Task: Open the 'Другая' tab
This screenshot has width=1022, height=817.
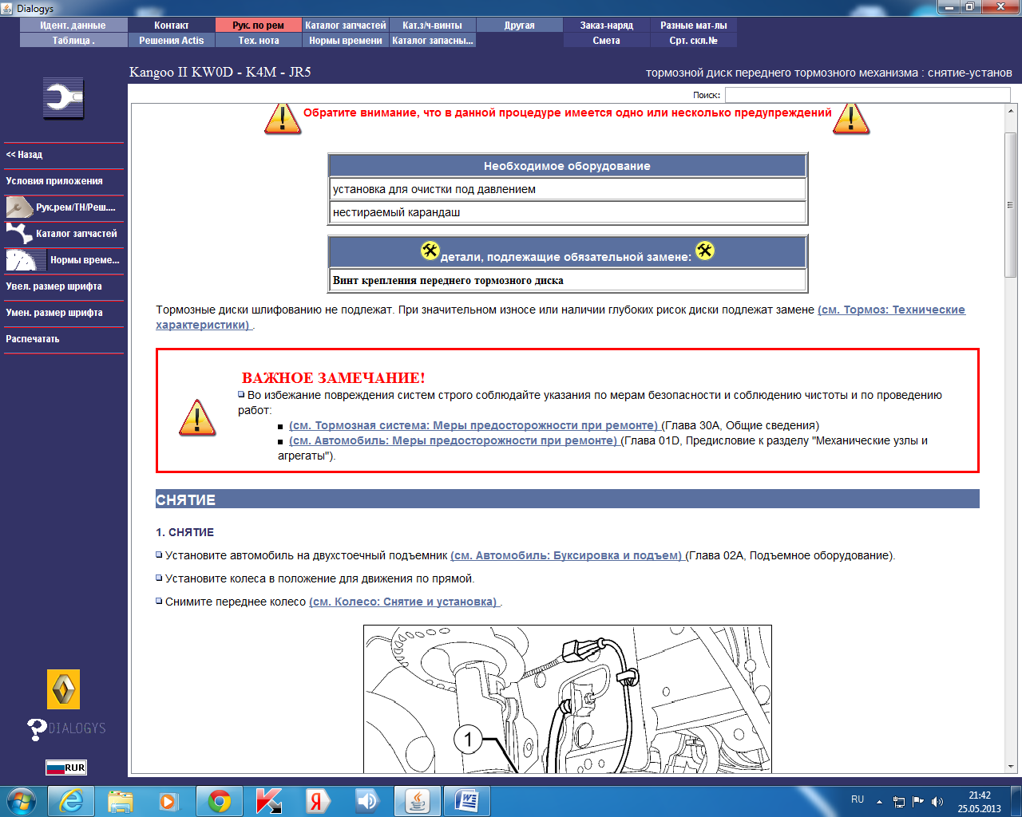Action: pos(520,26)
